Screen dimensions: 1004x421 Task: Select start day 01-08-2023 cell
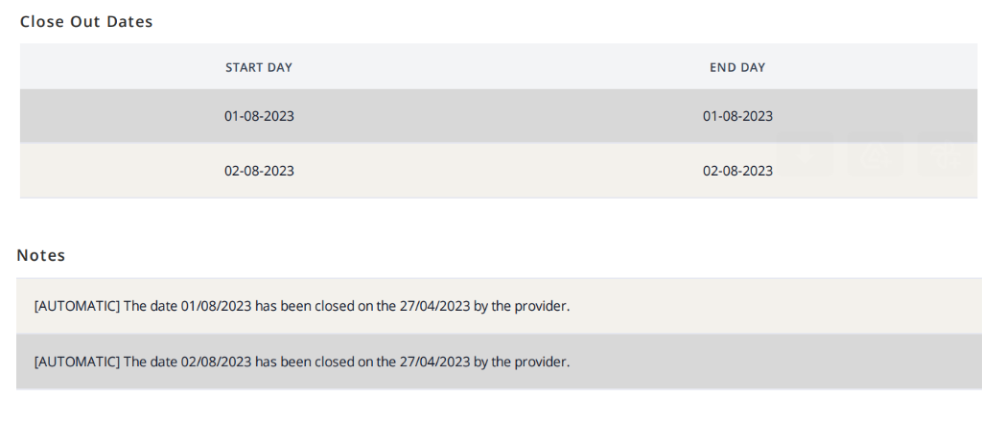coord(259,117)
